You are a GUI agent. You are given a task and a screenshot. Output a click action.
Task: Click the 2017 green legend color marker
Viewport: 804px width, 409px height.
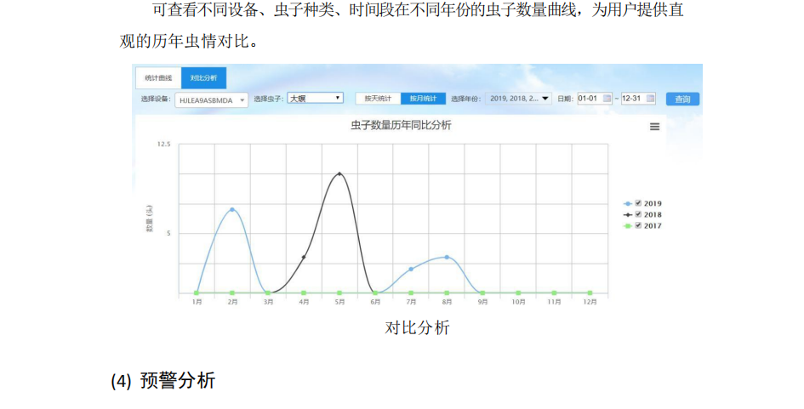[628, 226]
